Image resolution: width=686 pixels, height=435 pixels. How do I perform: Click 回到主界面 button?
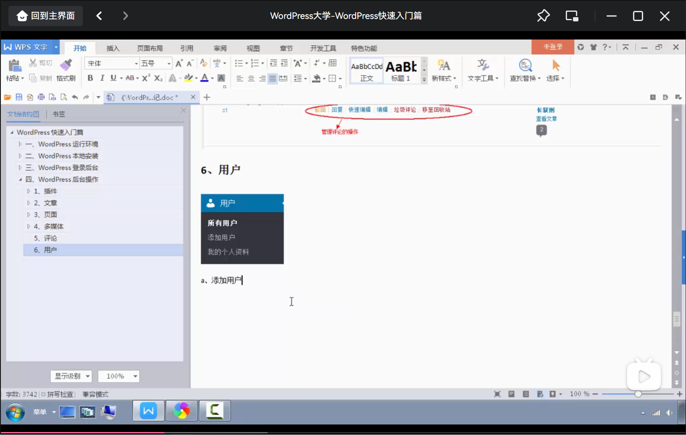pos(45,16)
